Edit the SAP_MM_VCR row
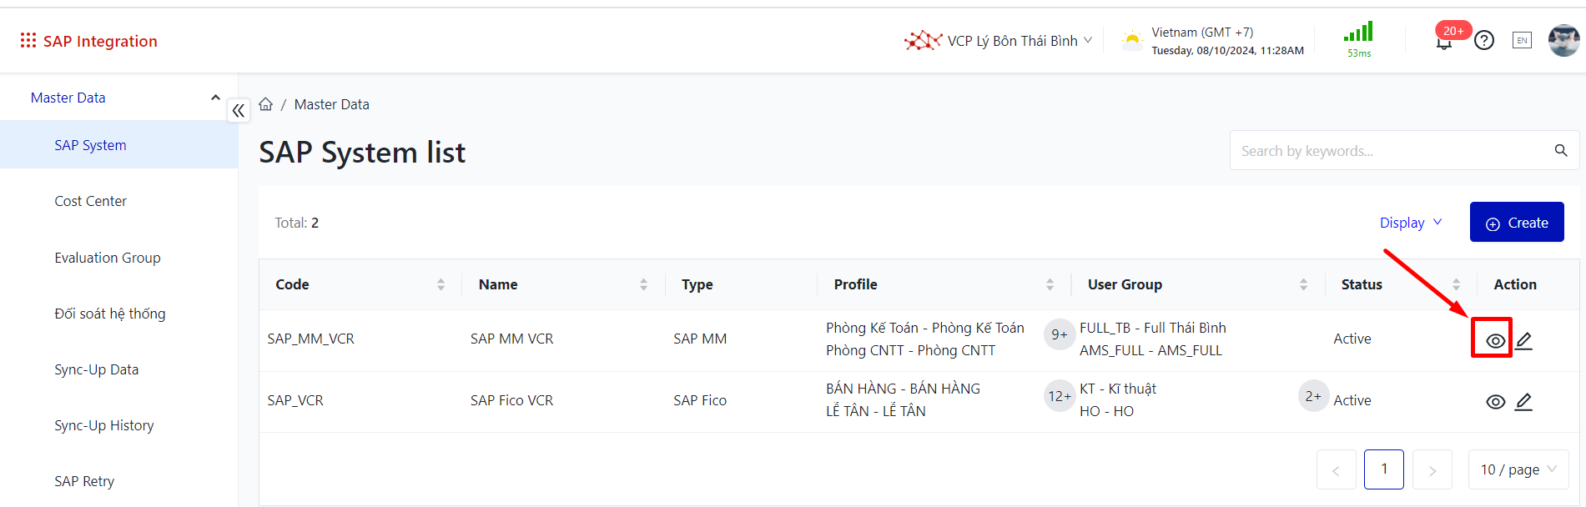Image resolution: width=1586 pixels, height=507 pixels. [1524, 340]
